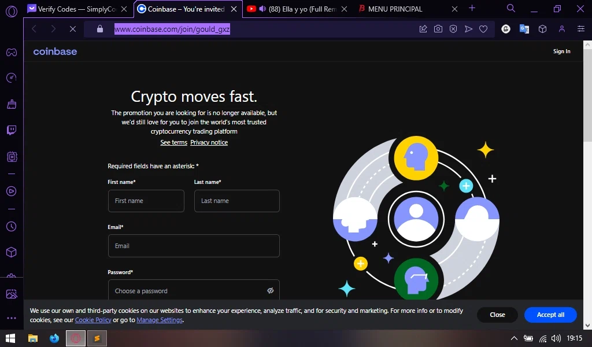Open profile account icon in toolbar

pyautogui.click(x=562, y=29)
